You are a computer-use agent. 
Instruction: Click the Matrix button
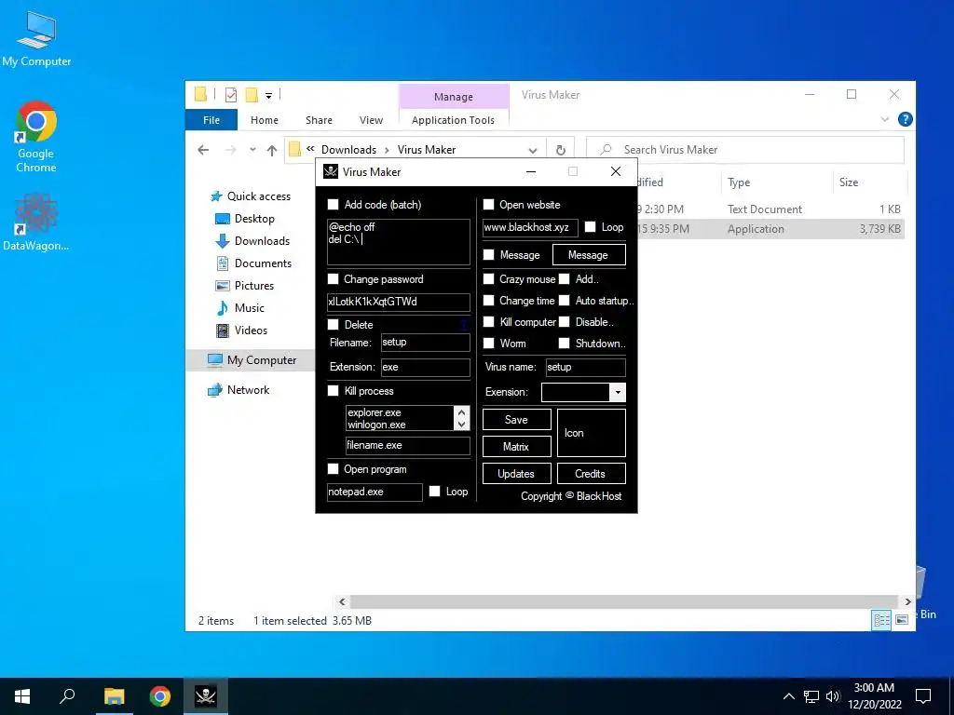coord(516,446)
